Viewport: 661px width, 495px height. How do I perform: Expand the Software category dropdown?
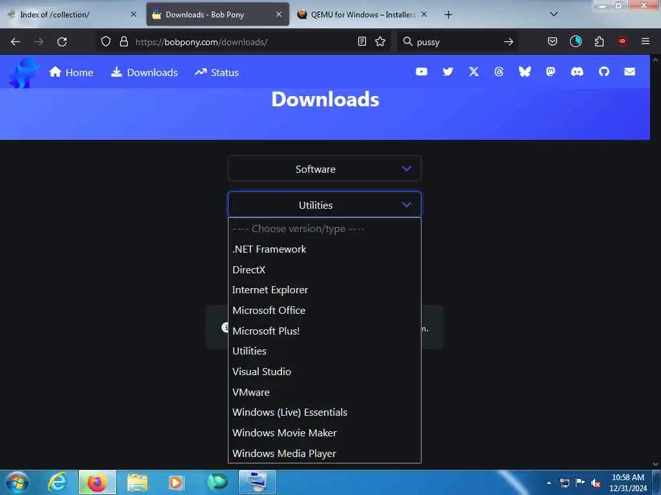tap(325, 169)
